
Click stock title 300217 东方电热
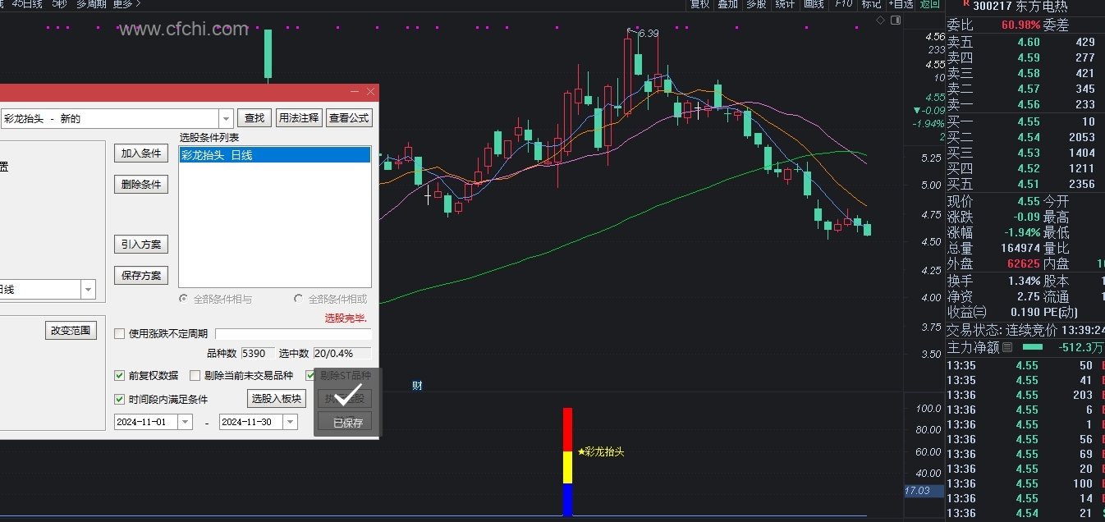pyautogui.click(x=1021, y=6)
